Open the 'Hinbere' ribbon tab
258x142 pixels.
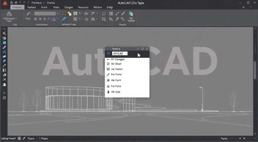17,7
